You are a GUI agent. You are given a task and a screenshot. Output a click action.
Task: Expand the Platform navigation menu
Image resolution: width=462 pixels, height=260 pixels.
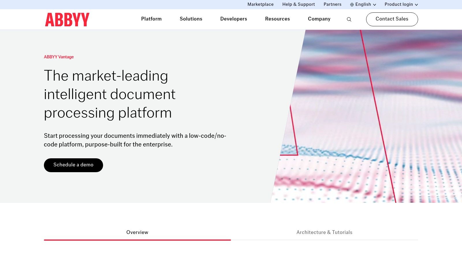[x=151, y=19]
